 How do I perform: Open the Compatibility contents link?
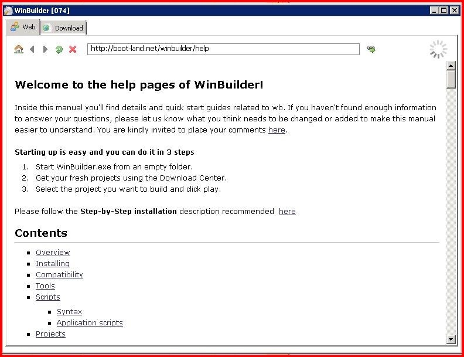coord(59,275)
